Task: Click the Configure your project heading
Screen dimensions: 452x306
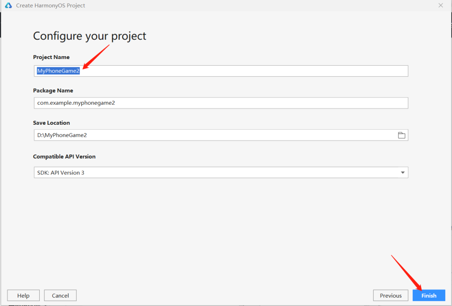Action: pos(90,36)
